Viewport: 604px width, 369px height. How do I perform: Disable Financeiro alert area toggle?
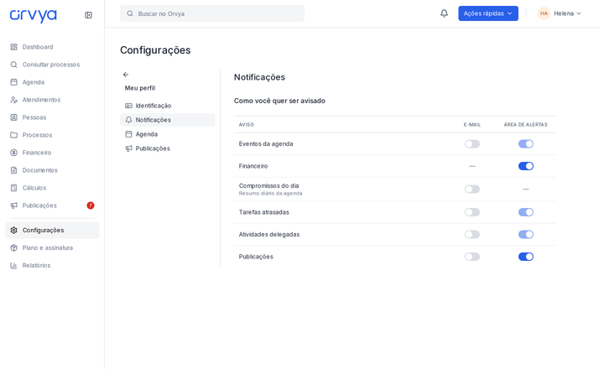tap(526, 166)
